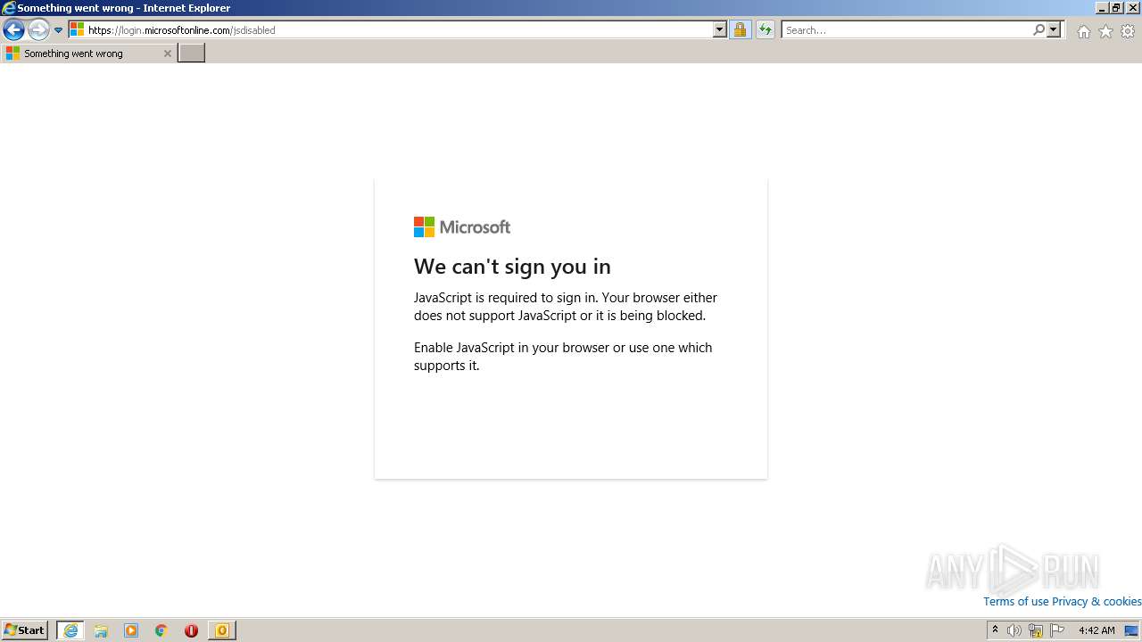Select the address bar URL field
The image size is (1142, 642).
399,29
